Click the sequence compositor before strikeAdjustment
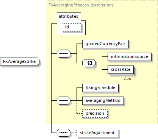This screenshot has width=158, height=139. coord(63,133)
